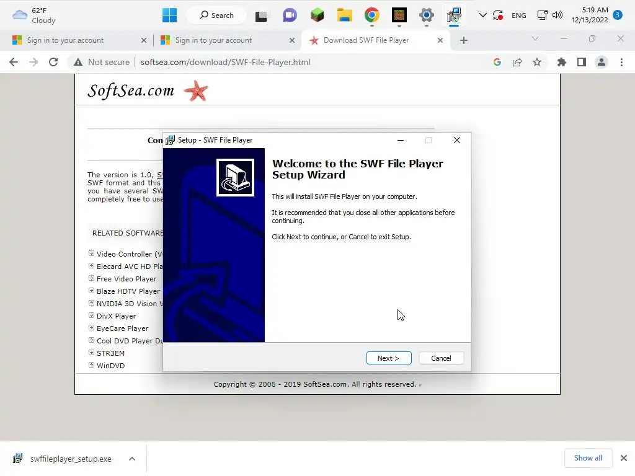The height and width of the screenshot is (476, 635).
Task: Minimize the SWF File Player setup window
Action: [x=401, y=140]
